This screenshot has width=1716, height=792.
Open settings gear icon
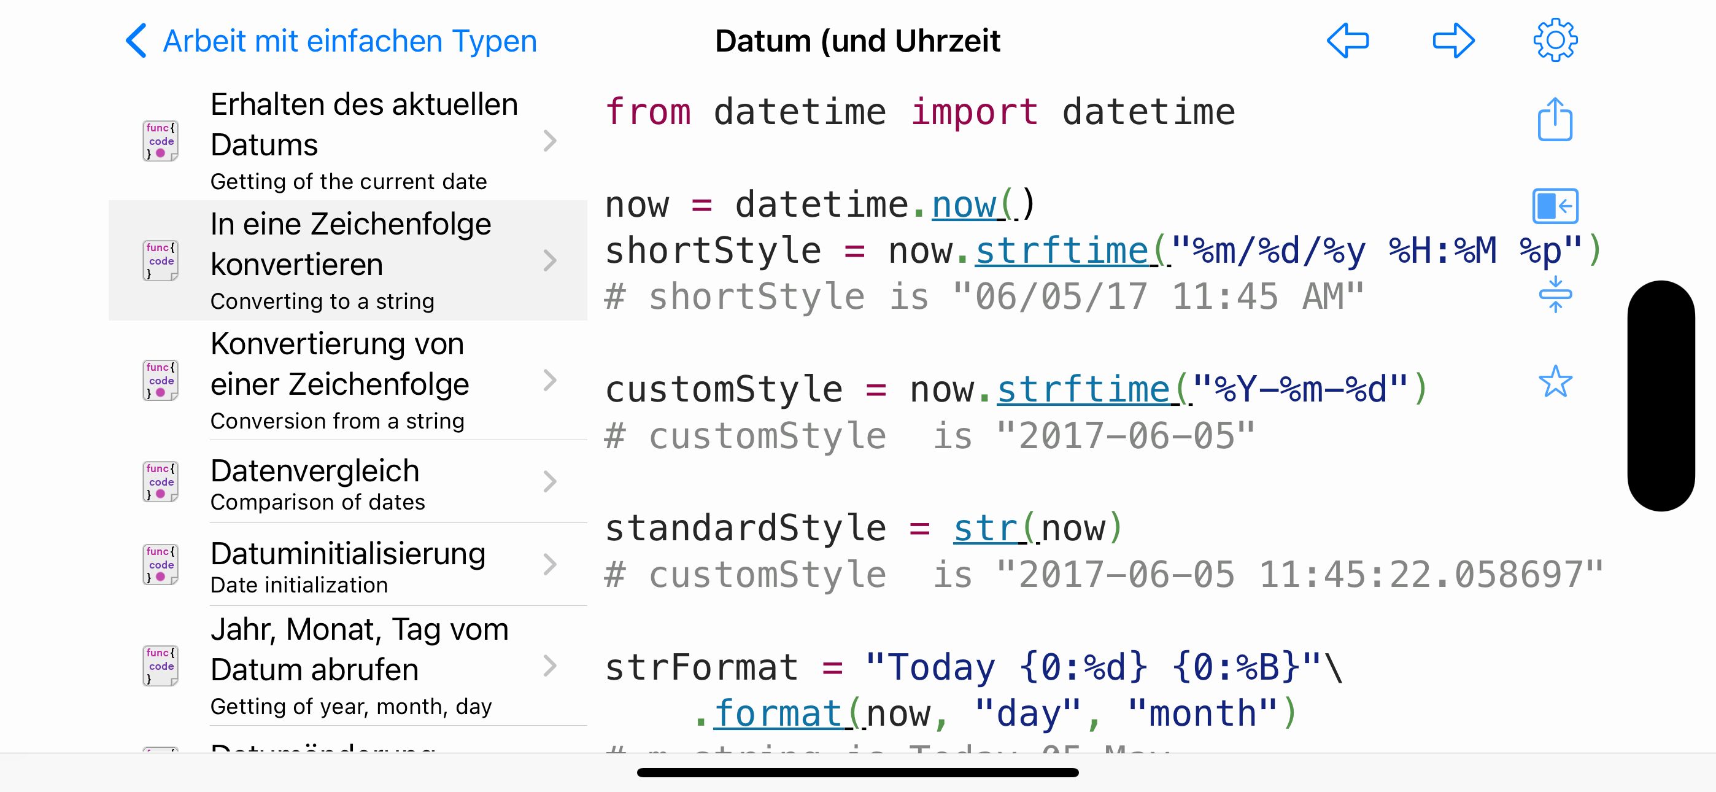(x=1555, y=41)
